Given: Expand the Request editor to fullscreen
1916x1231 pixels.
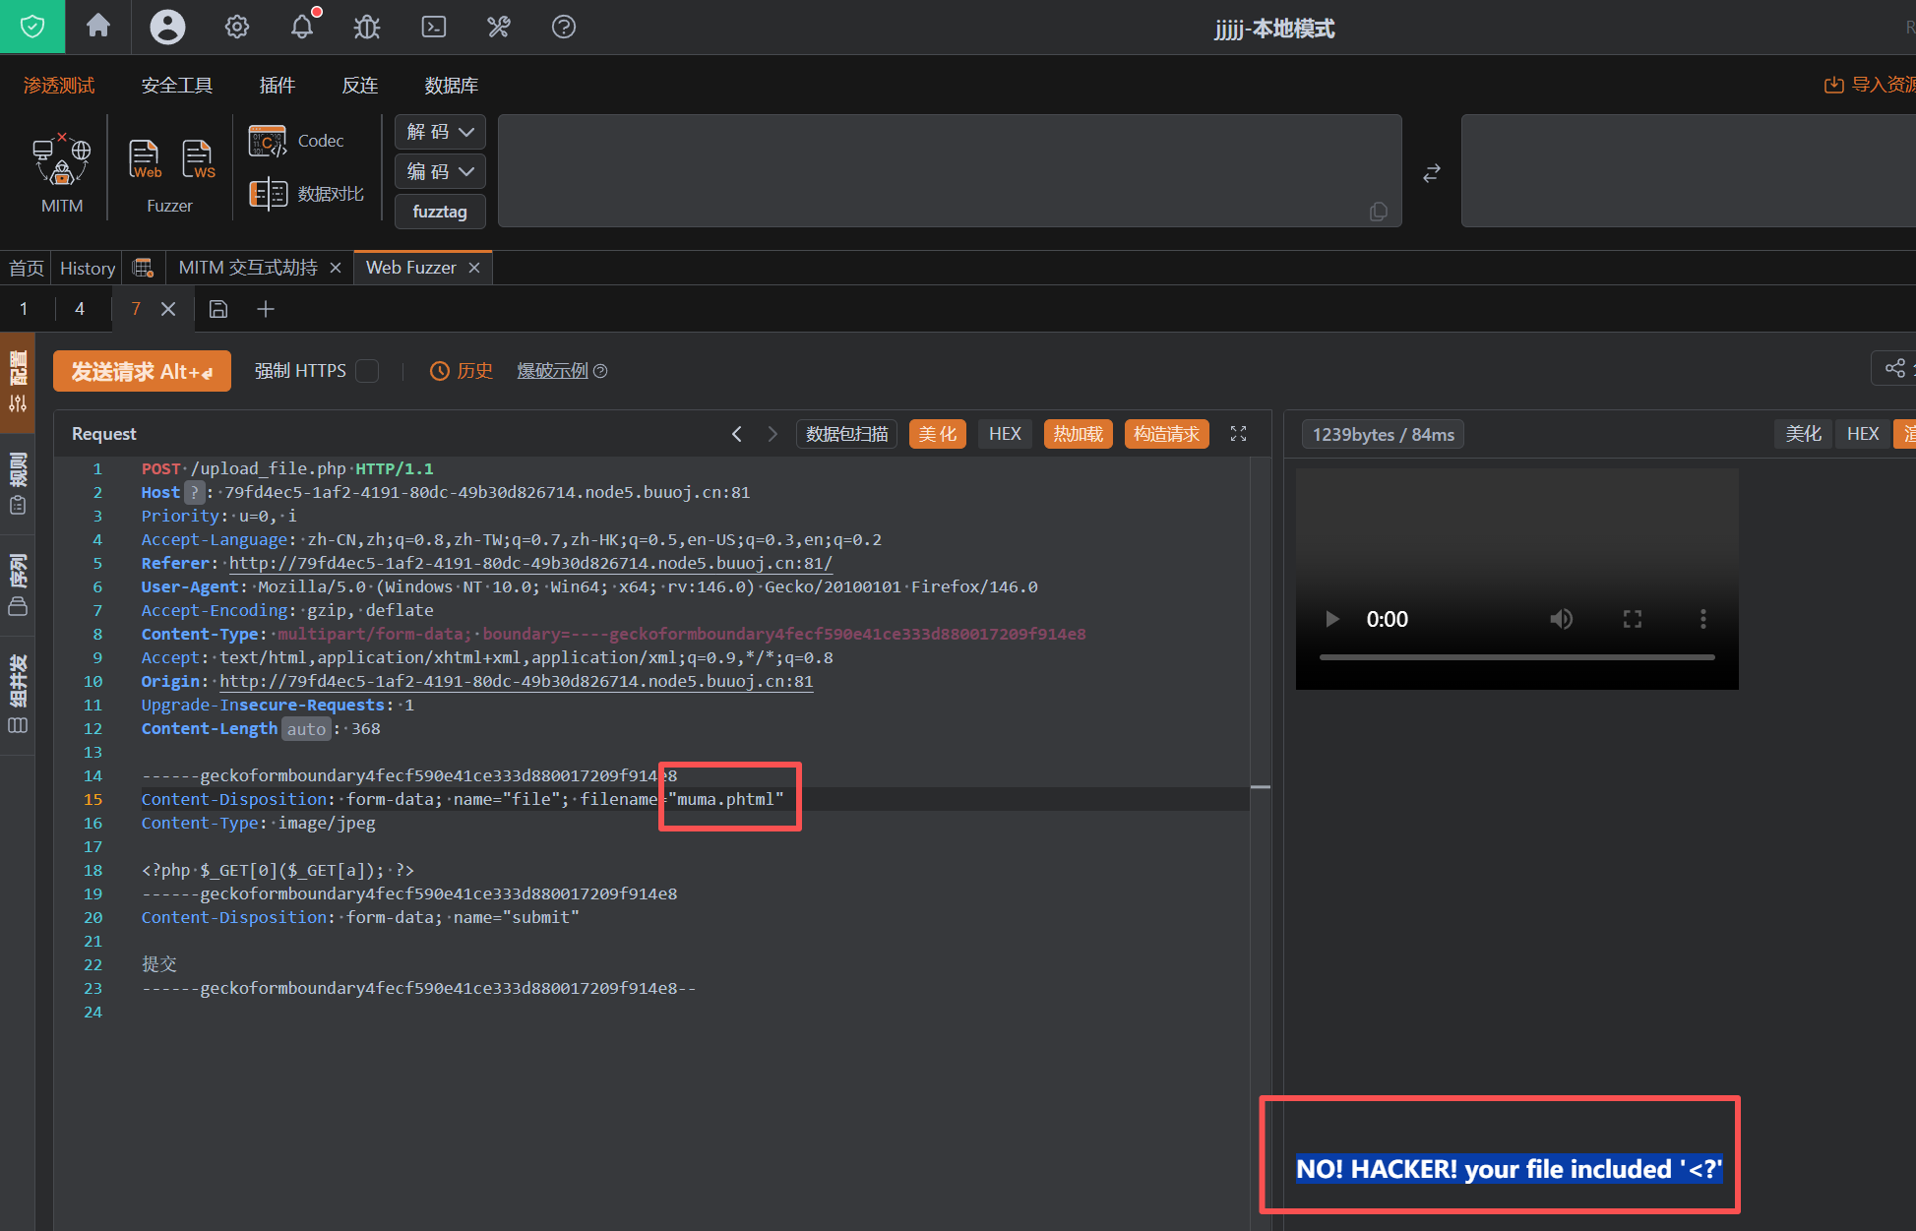Looking at the screenshot, I should tap(1238, 434).
